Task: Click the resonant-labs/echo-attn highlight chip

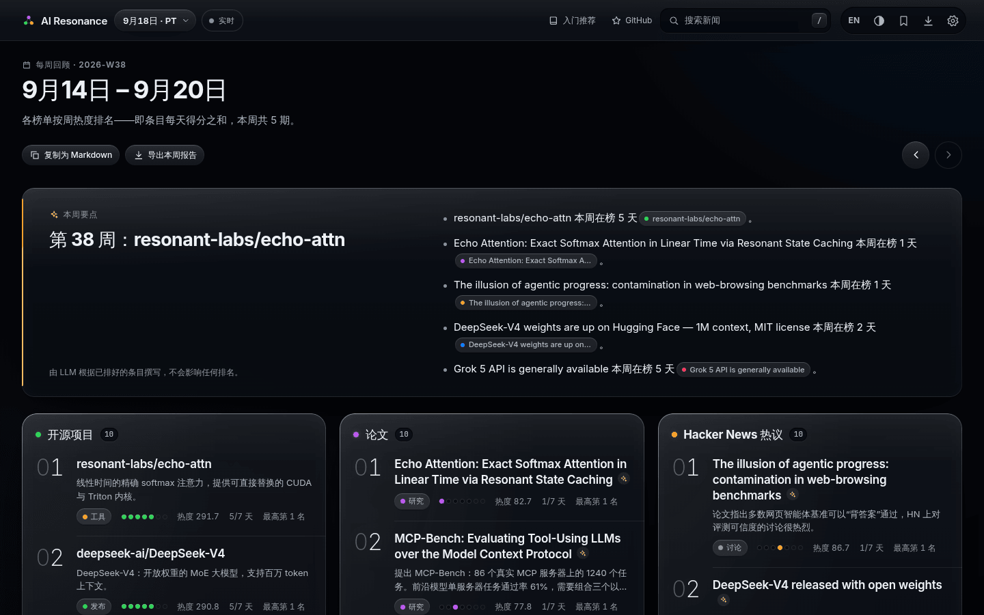Action: 693,219
